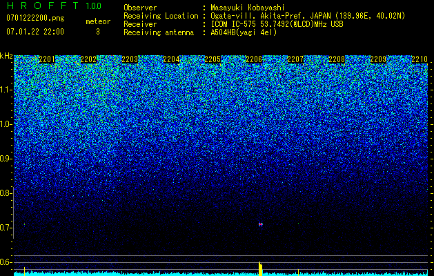Select time marker 2205
The width and height of the screenshot is (434, 276).
(213, 59)
